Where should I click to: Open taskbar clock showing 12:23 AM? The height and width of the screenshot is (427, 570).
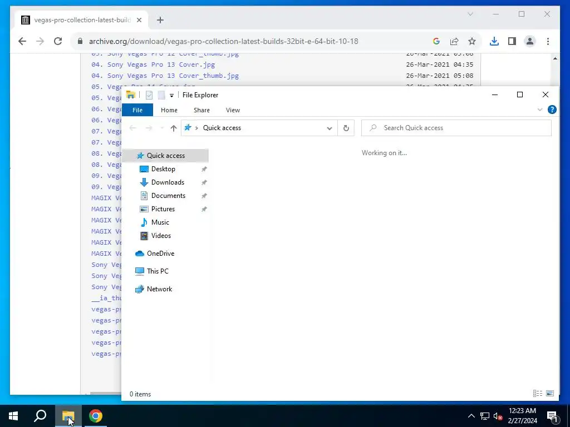click(522, 416)
